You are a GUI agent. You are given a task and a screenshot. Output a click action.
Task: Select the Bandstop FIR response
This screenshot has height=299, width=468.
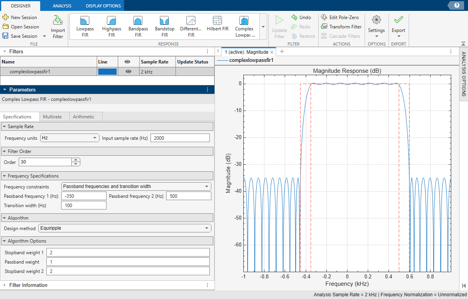(165, 26)
